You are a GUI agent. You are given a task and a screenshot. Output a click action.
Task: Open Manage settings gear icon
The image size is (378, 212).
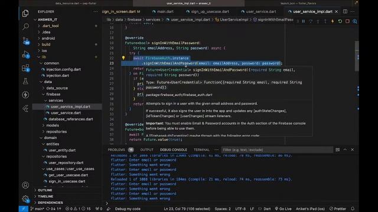click(25, 199)
